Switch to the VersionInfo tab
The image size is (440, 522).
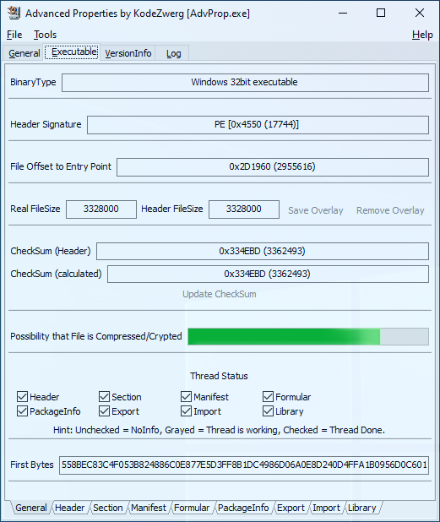(128, 53)
